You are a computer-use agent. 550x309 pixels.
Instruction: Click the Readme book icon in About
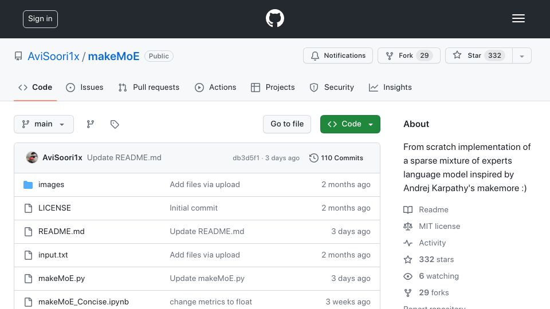408,210
